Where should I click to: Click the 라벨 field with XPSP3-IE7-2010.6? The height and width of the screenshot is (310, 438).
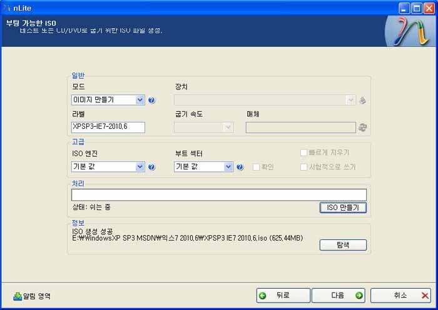(x=108, y=127)
